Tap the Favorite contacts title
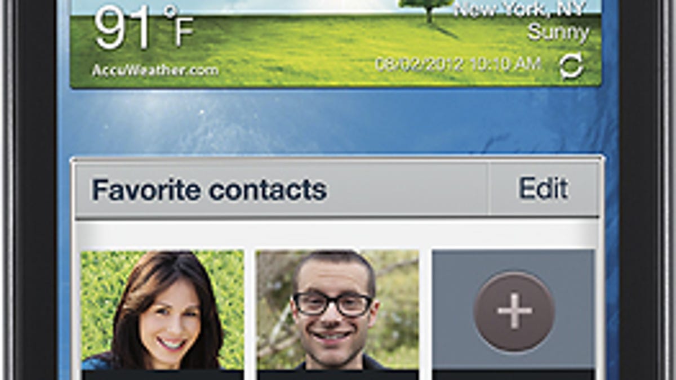676x380 pixels. (x=209, y=190)
